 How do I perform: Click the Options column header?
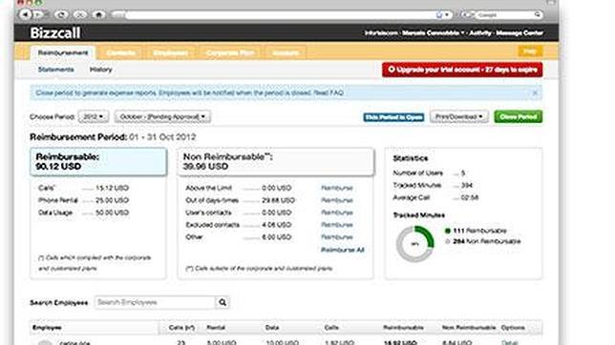(513, 328)
